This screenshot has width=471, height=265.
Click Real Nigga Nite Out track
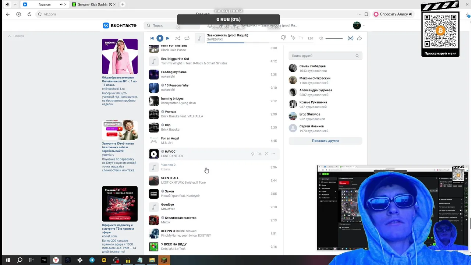point(213,61)
